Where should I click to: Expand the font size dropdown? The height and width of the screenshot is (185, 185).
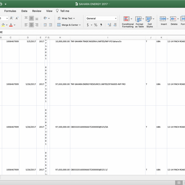pos(7,18)
